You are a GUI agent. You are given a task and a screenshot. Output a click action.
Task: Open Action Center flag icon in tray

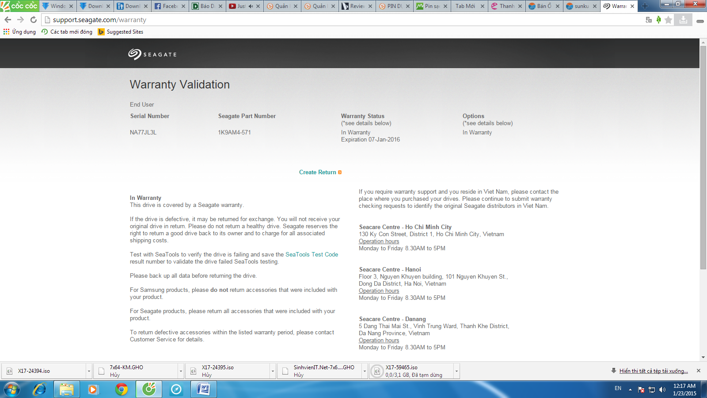point(641,390)
